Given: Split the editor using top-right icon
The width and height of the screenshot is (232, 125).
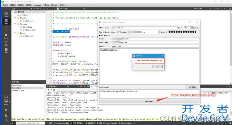Looking at the screenshot, I should [x=230, y=9].
